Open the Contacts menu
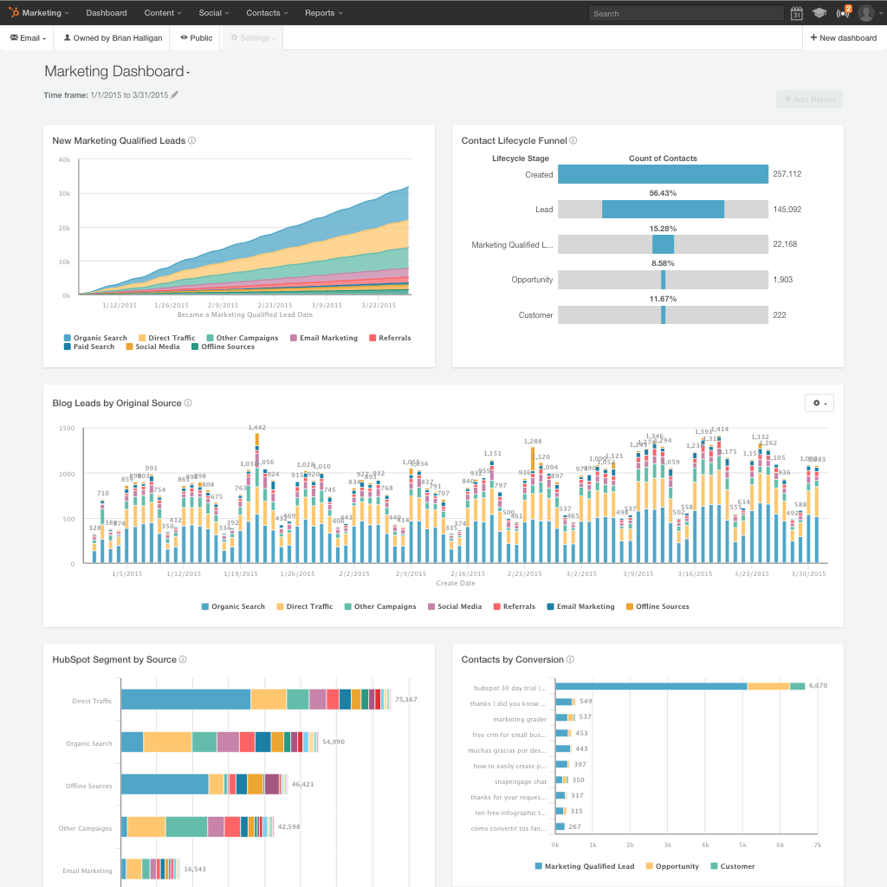The image size is (887, 887). [266, 12]
